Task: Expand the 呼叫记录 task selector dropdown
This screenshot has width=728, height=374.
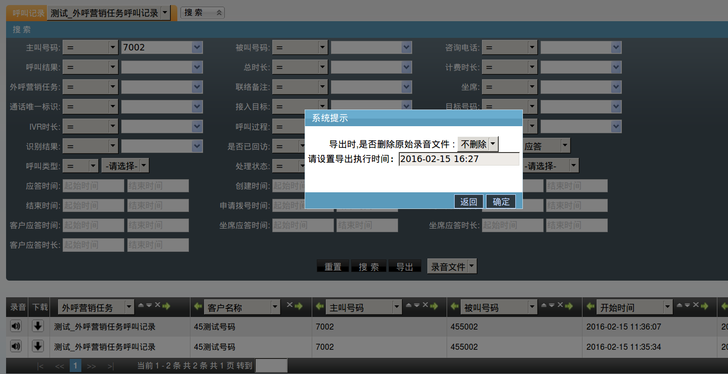Action: pyautogui.click(x=165, y=13)
